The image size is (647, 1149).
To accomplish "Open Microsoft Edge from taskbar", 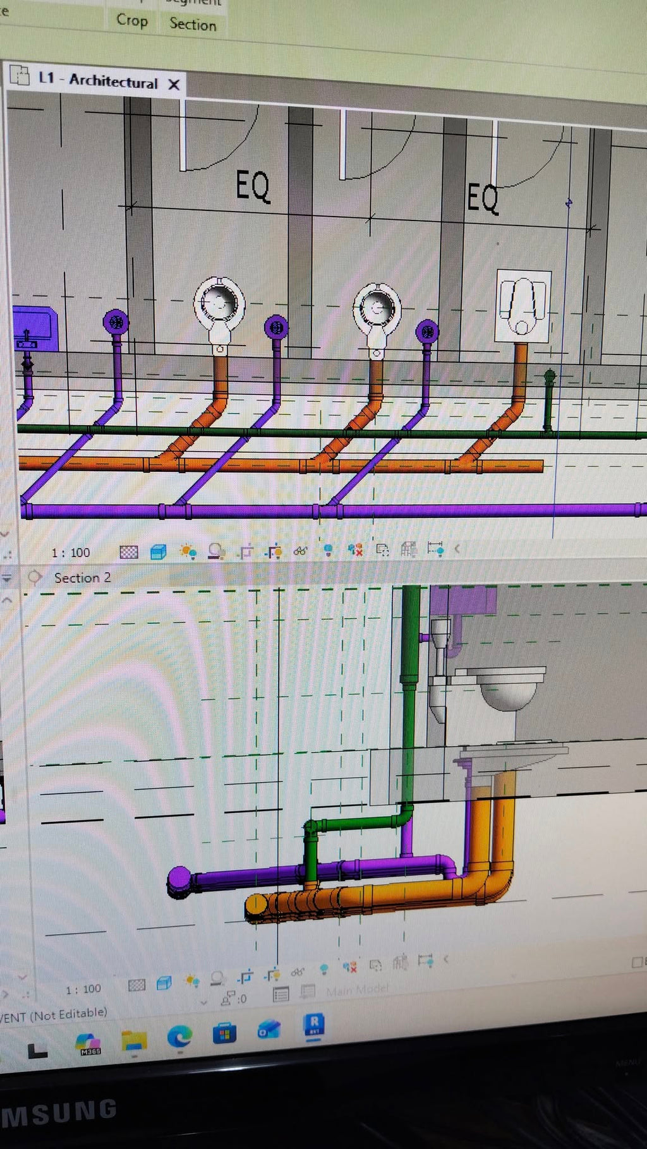I will tap(179, 1037).
